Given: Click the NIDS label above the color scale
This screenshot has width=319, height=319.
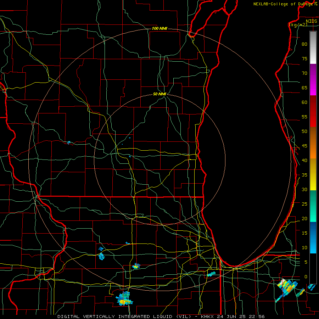Looking at the screenshot, I should [311, 21].
